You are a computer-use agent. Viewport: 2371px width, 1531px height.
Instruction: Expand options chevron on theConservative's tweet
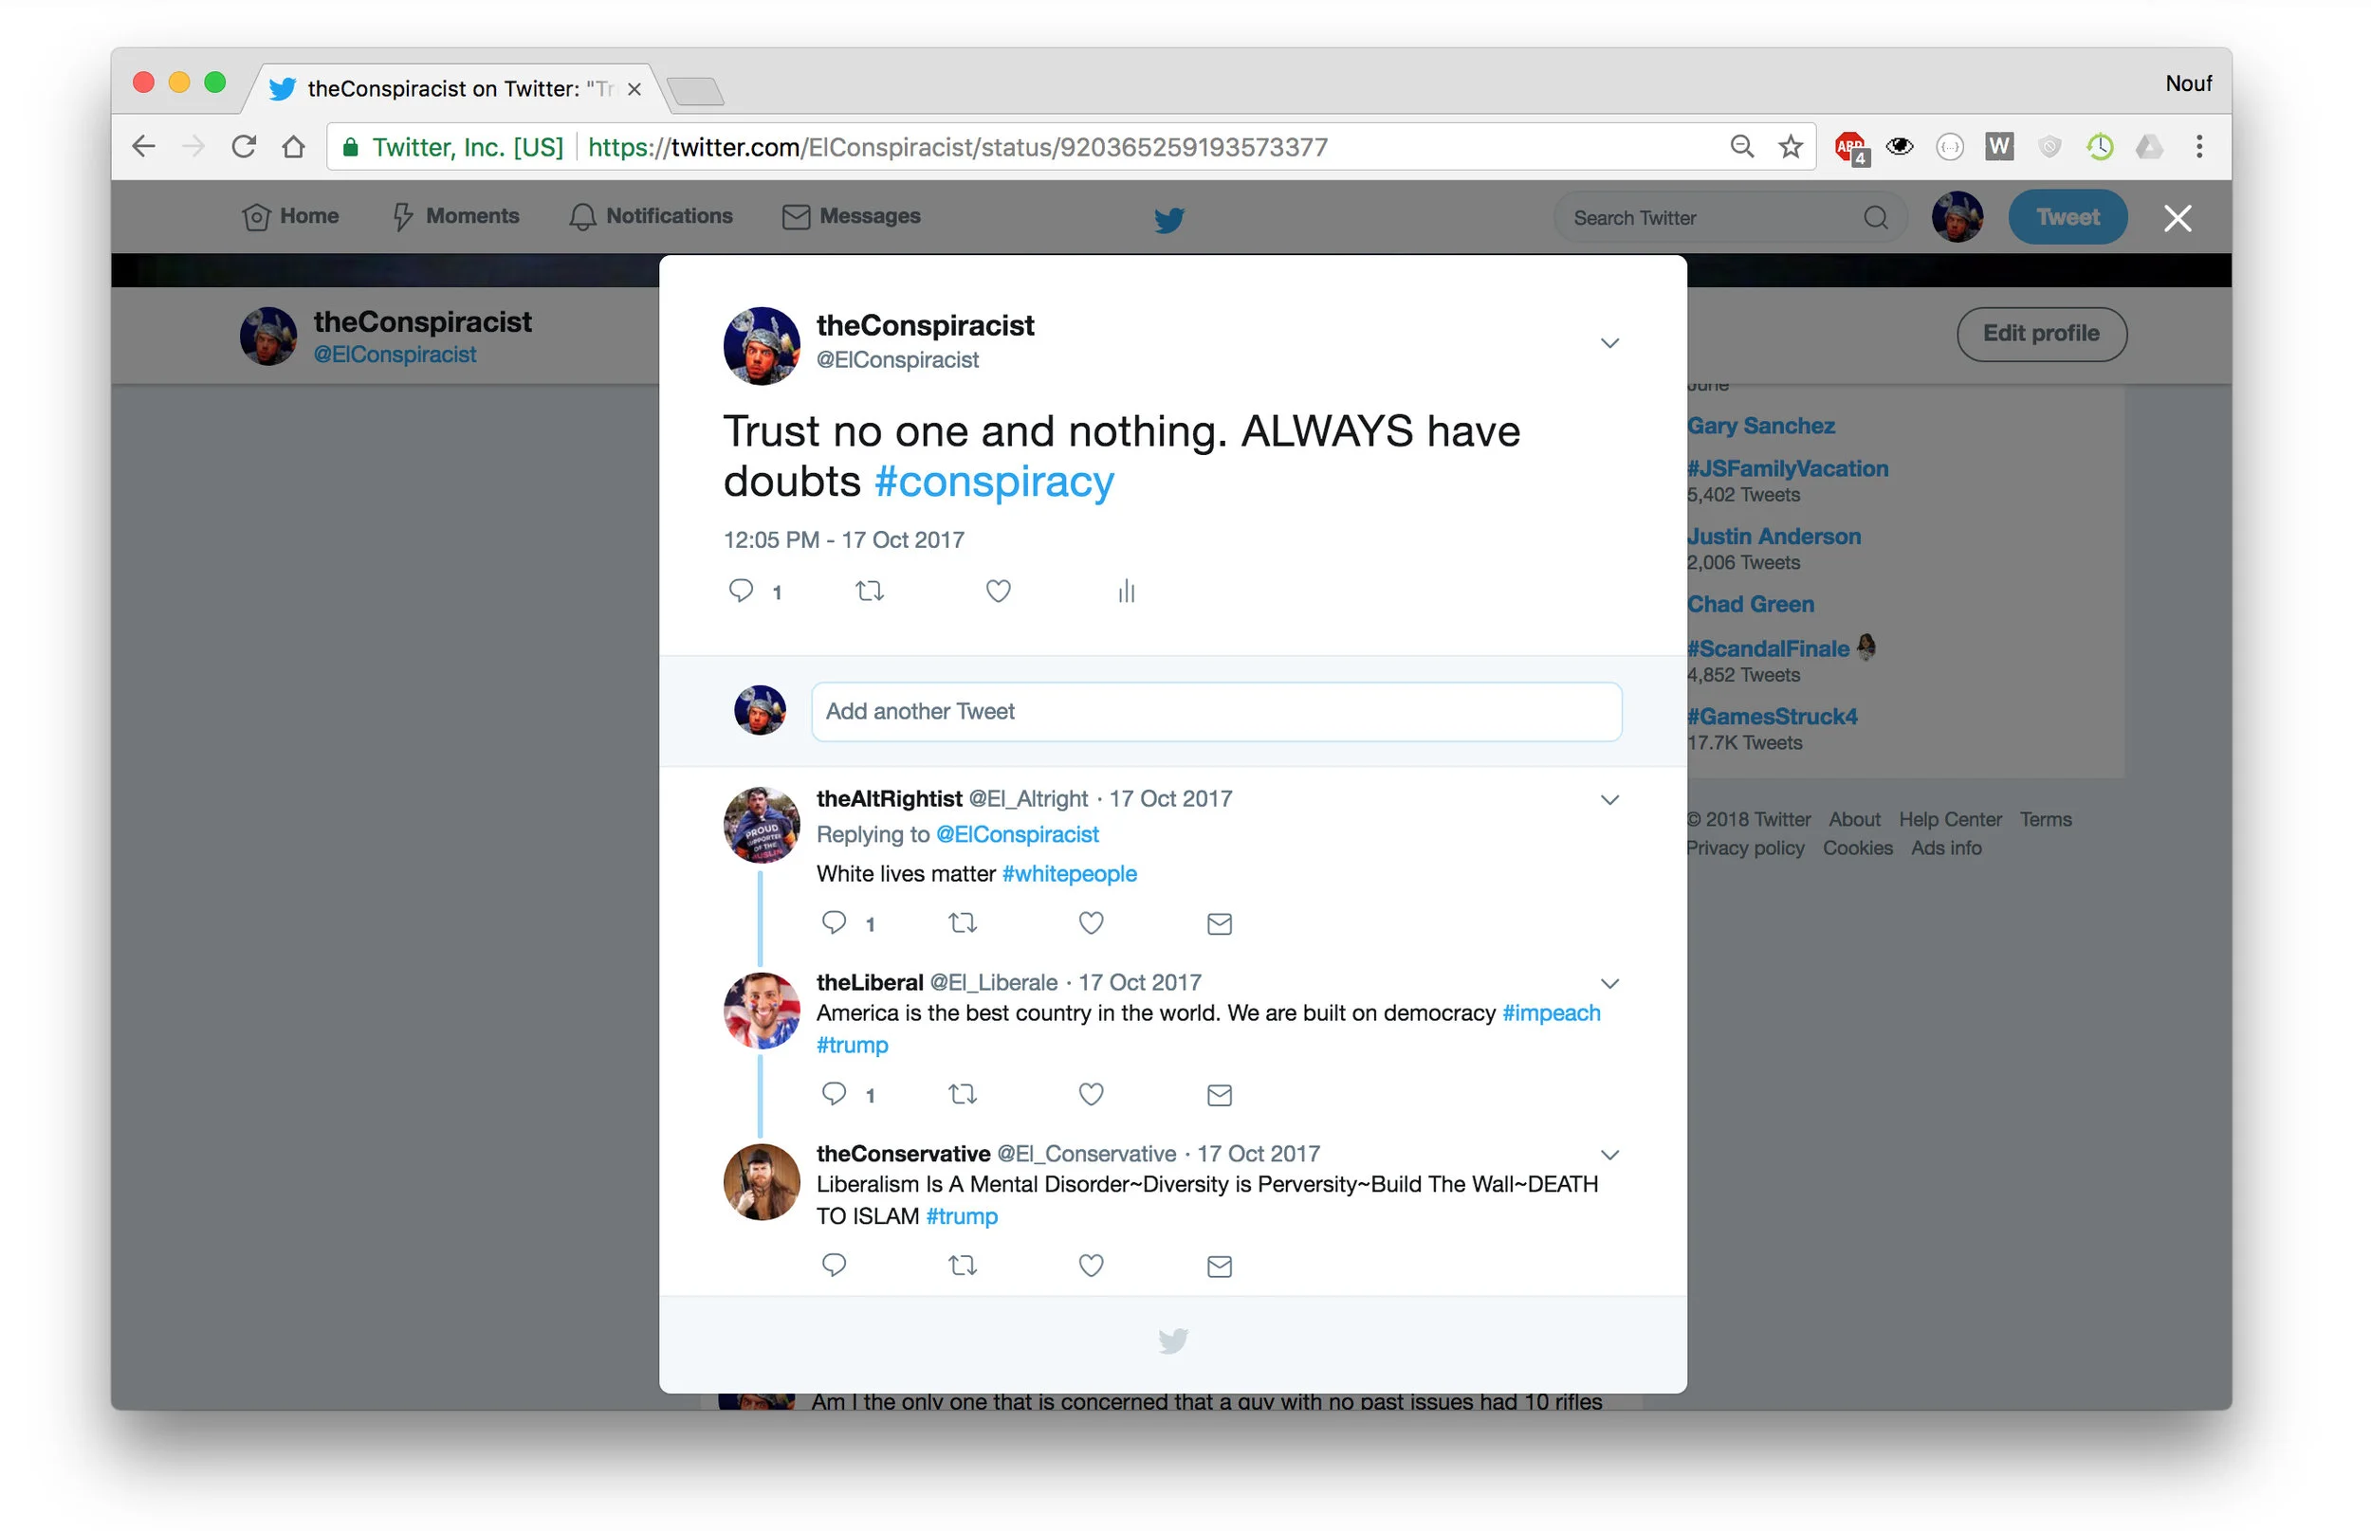point(1609,1155)
